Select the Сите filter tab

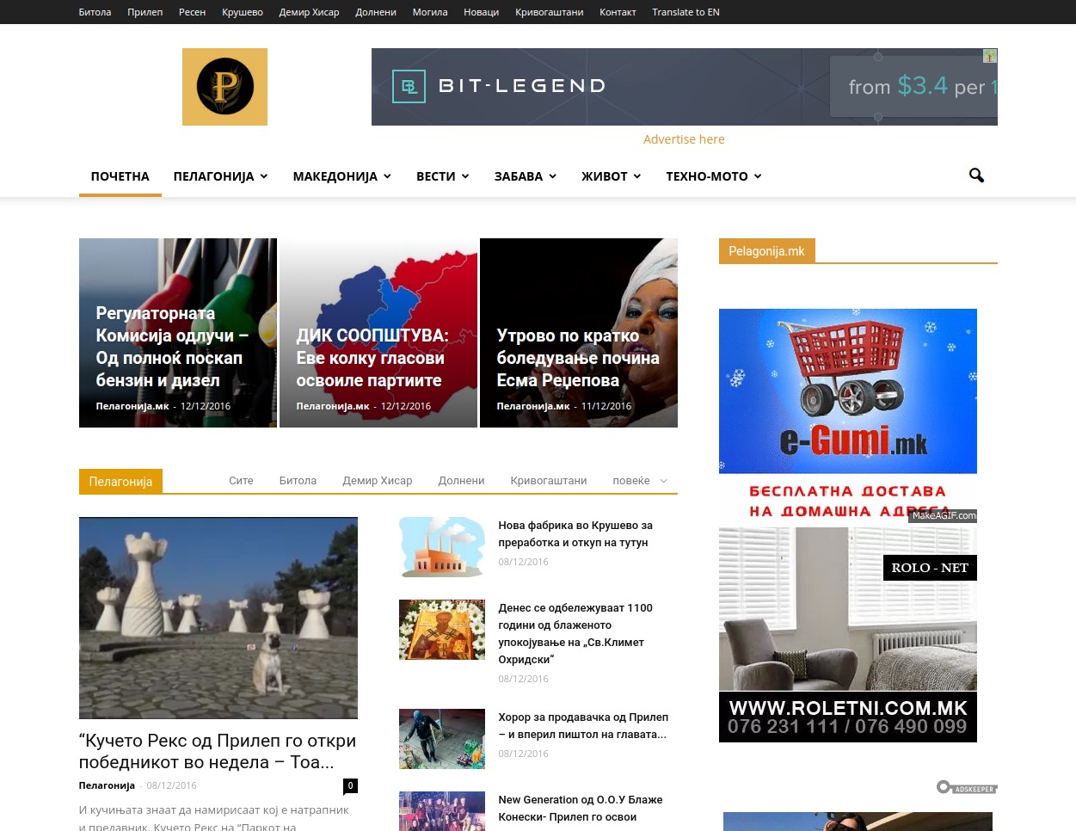pyautogui.click(x=241, y=480)
